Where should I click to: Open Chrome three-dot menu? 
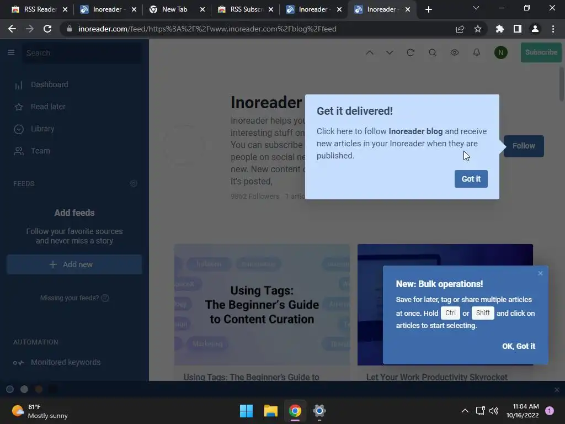553,29
